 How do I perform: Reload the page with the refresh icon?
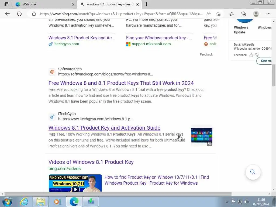coord(19,14)
